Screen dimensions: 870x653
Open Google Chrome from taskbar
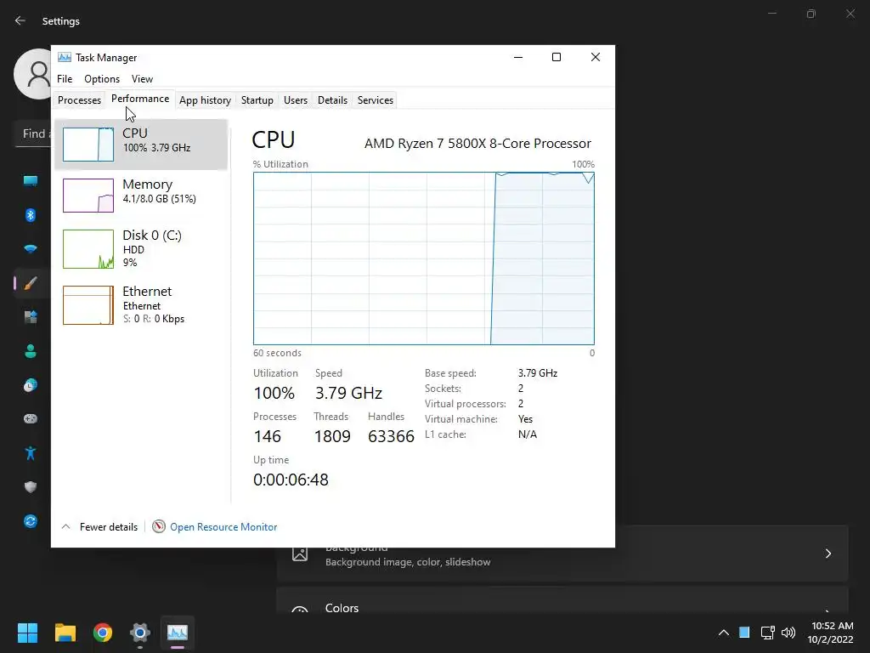tap(103, 633)
